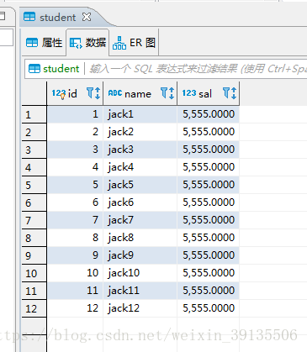This screenshot has height=352, width=307.
Task: Select the cell containing jack7
Action: [140, 220]
